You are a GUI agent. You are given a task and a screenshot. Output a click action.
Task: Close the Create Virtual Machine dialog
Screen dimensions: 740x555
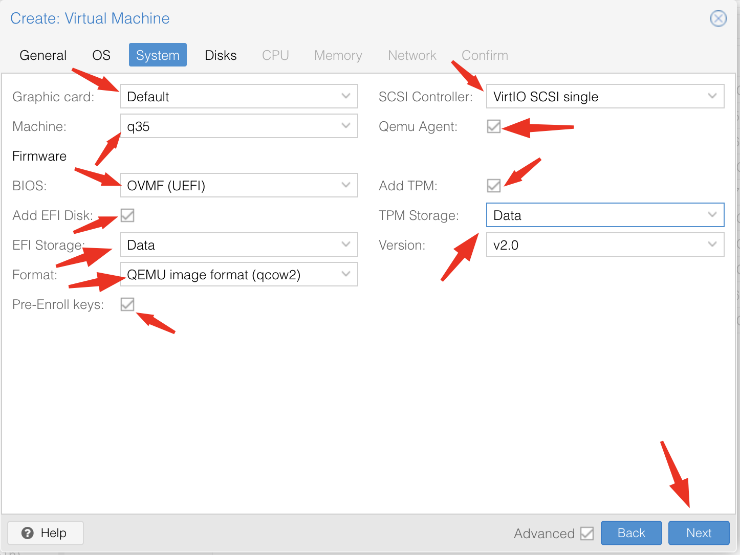click(718, 19)
